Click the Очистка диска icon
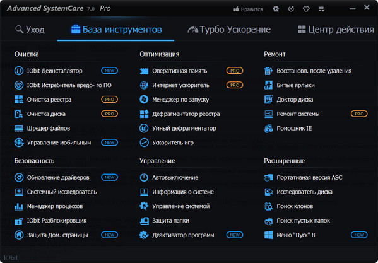The image size is (378, 263). [19, 114]
